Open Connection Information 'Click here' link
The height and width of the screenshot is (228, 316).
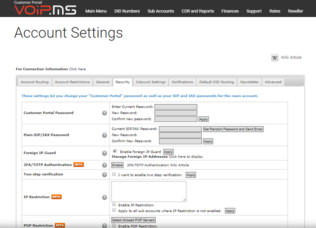click(x=78, y=69)
